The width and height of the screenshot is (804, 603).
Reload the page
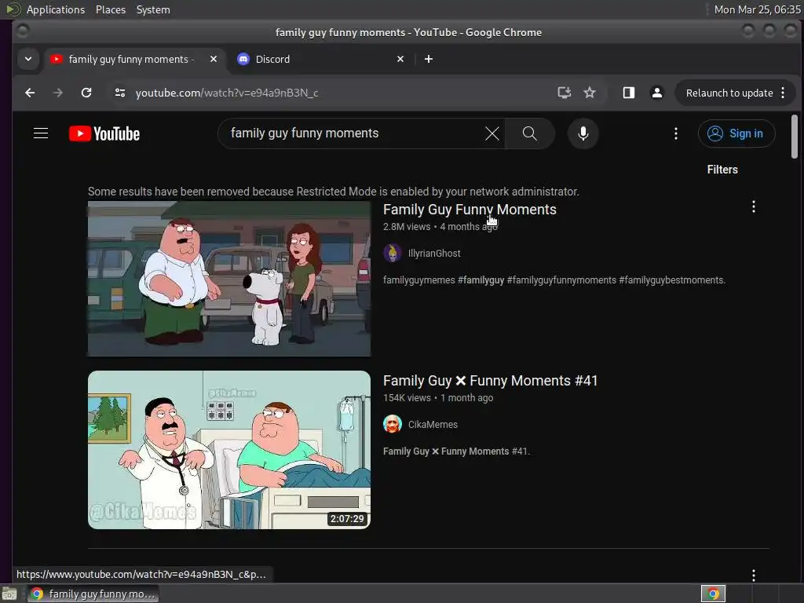(86, 93)
